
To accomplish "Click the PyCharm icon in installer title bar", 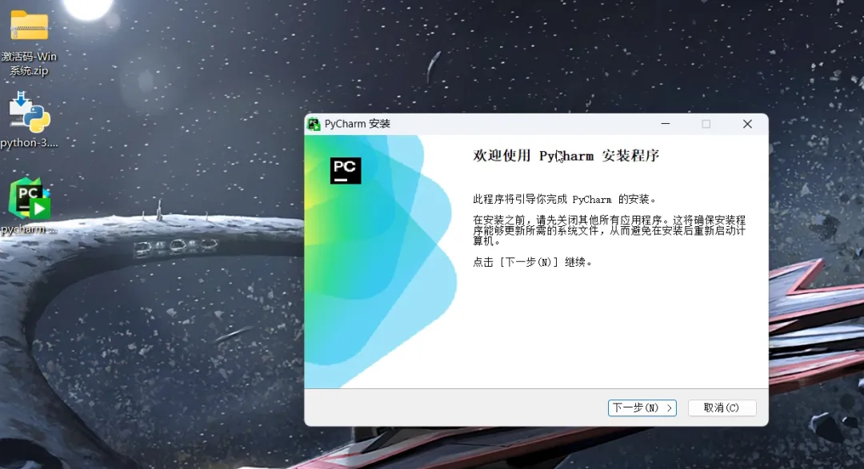I will pos(314,125).
